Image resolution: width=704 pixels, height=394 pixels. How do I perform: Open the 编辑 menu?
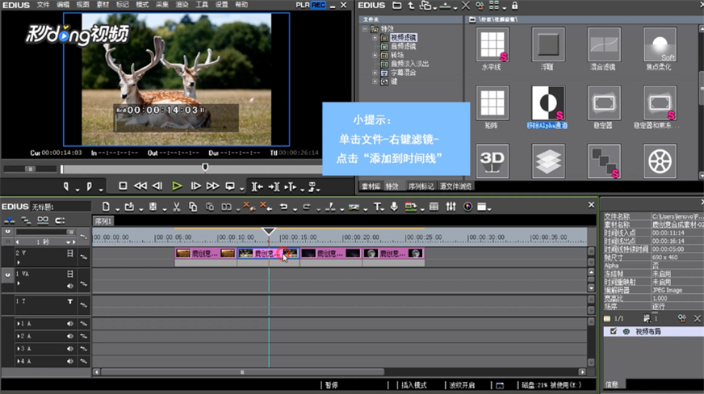[x=63, y=5]
